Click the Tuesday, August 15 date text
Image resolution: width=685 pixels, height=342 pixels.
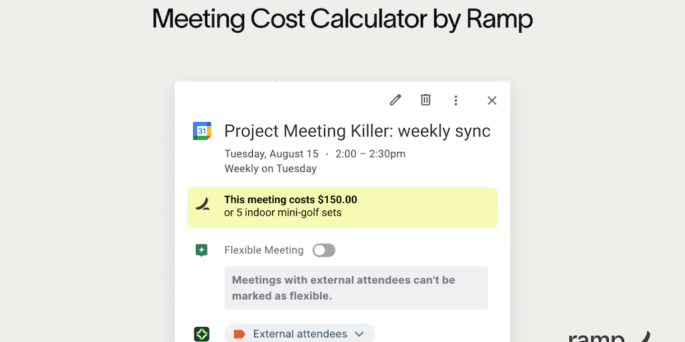click(272, 154)
